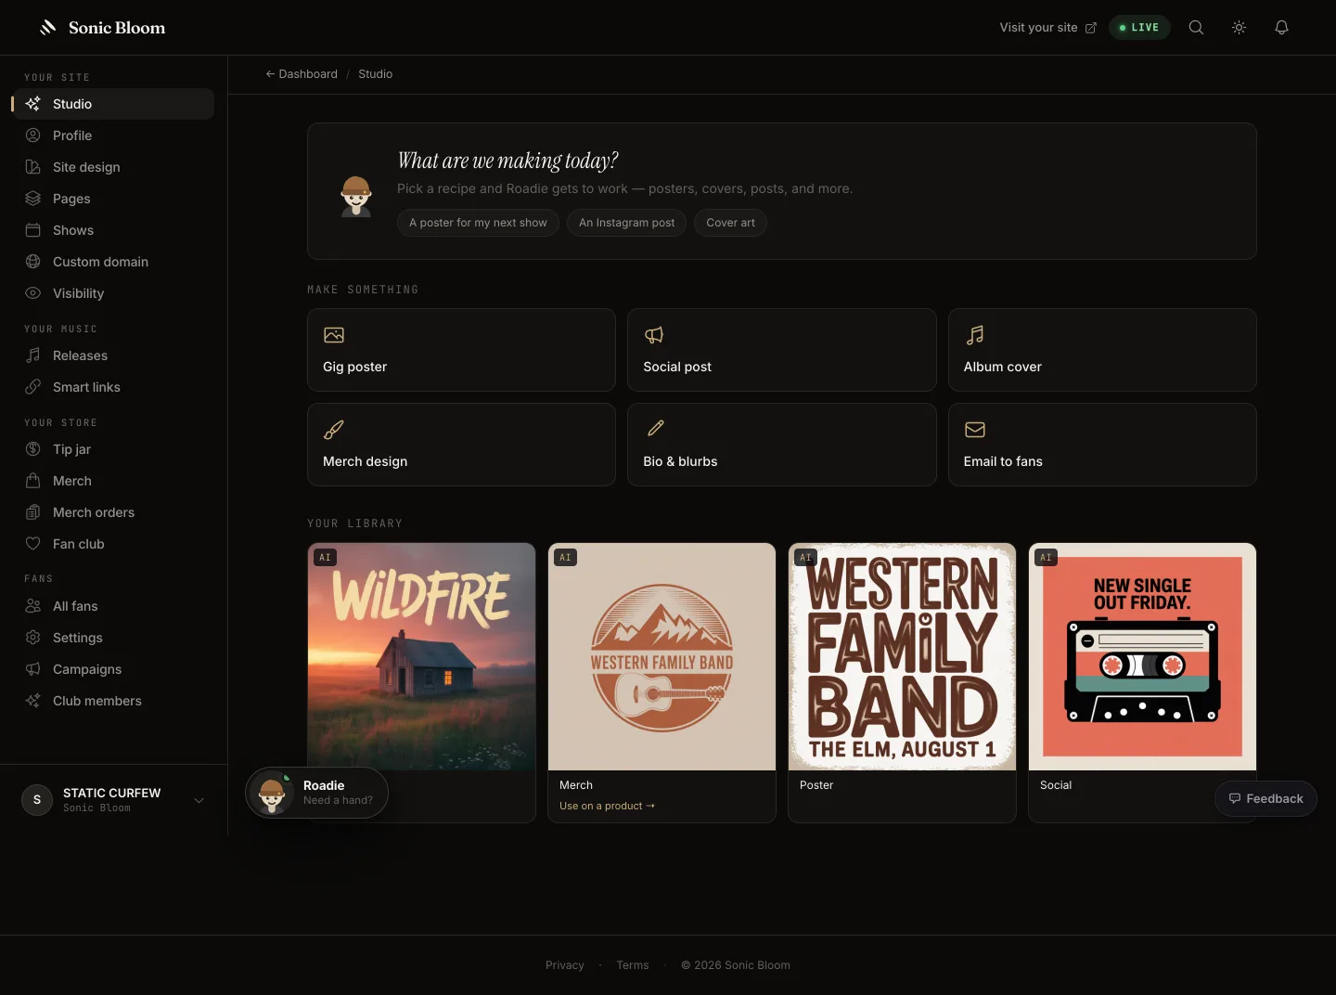Click the Merch orders clipboard icon
1336x995 pixels.
[33, 512]
